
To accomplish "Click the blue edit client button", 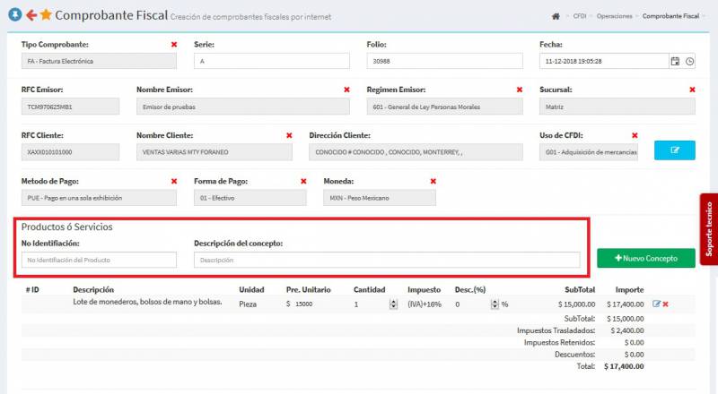I will (x=674, y=150).
